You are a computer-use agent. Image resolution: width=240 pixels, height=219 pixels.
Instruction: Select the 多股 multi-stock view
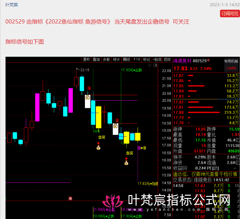(x=106, y=60)
